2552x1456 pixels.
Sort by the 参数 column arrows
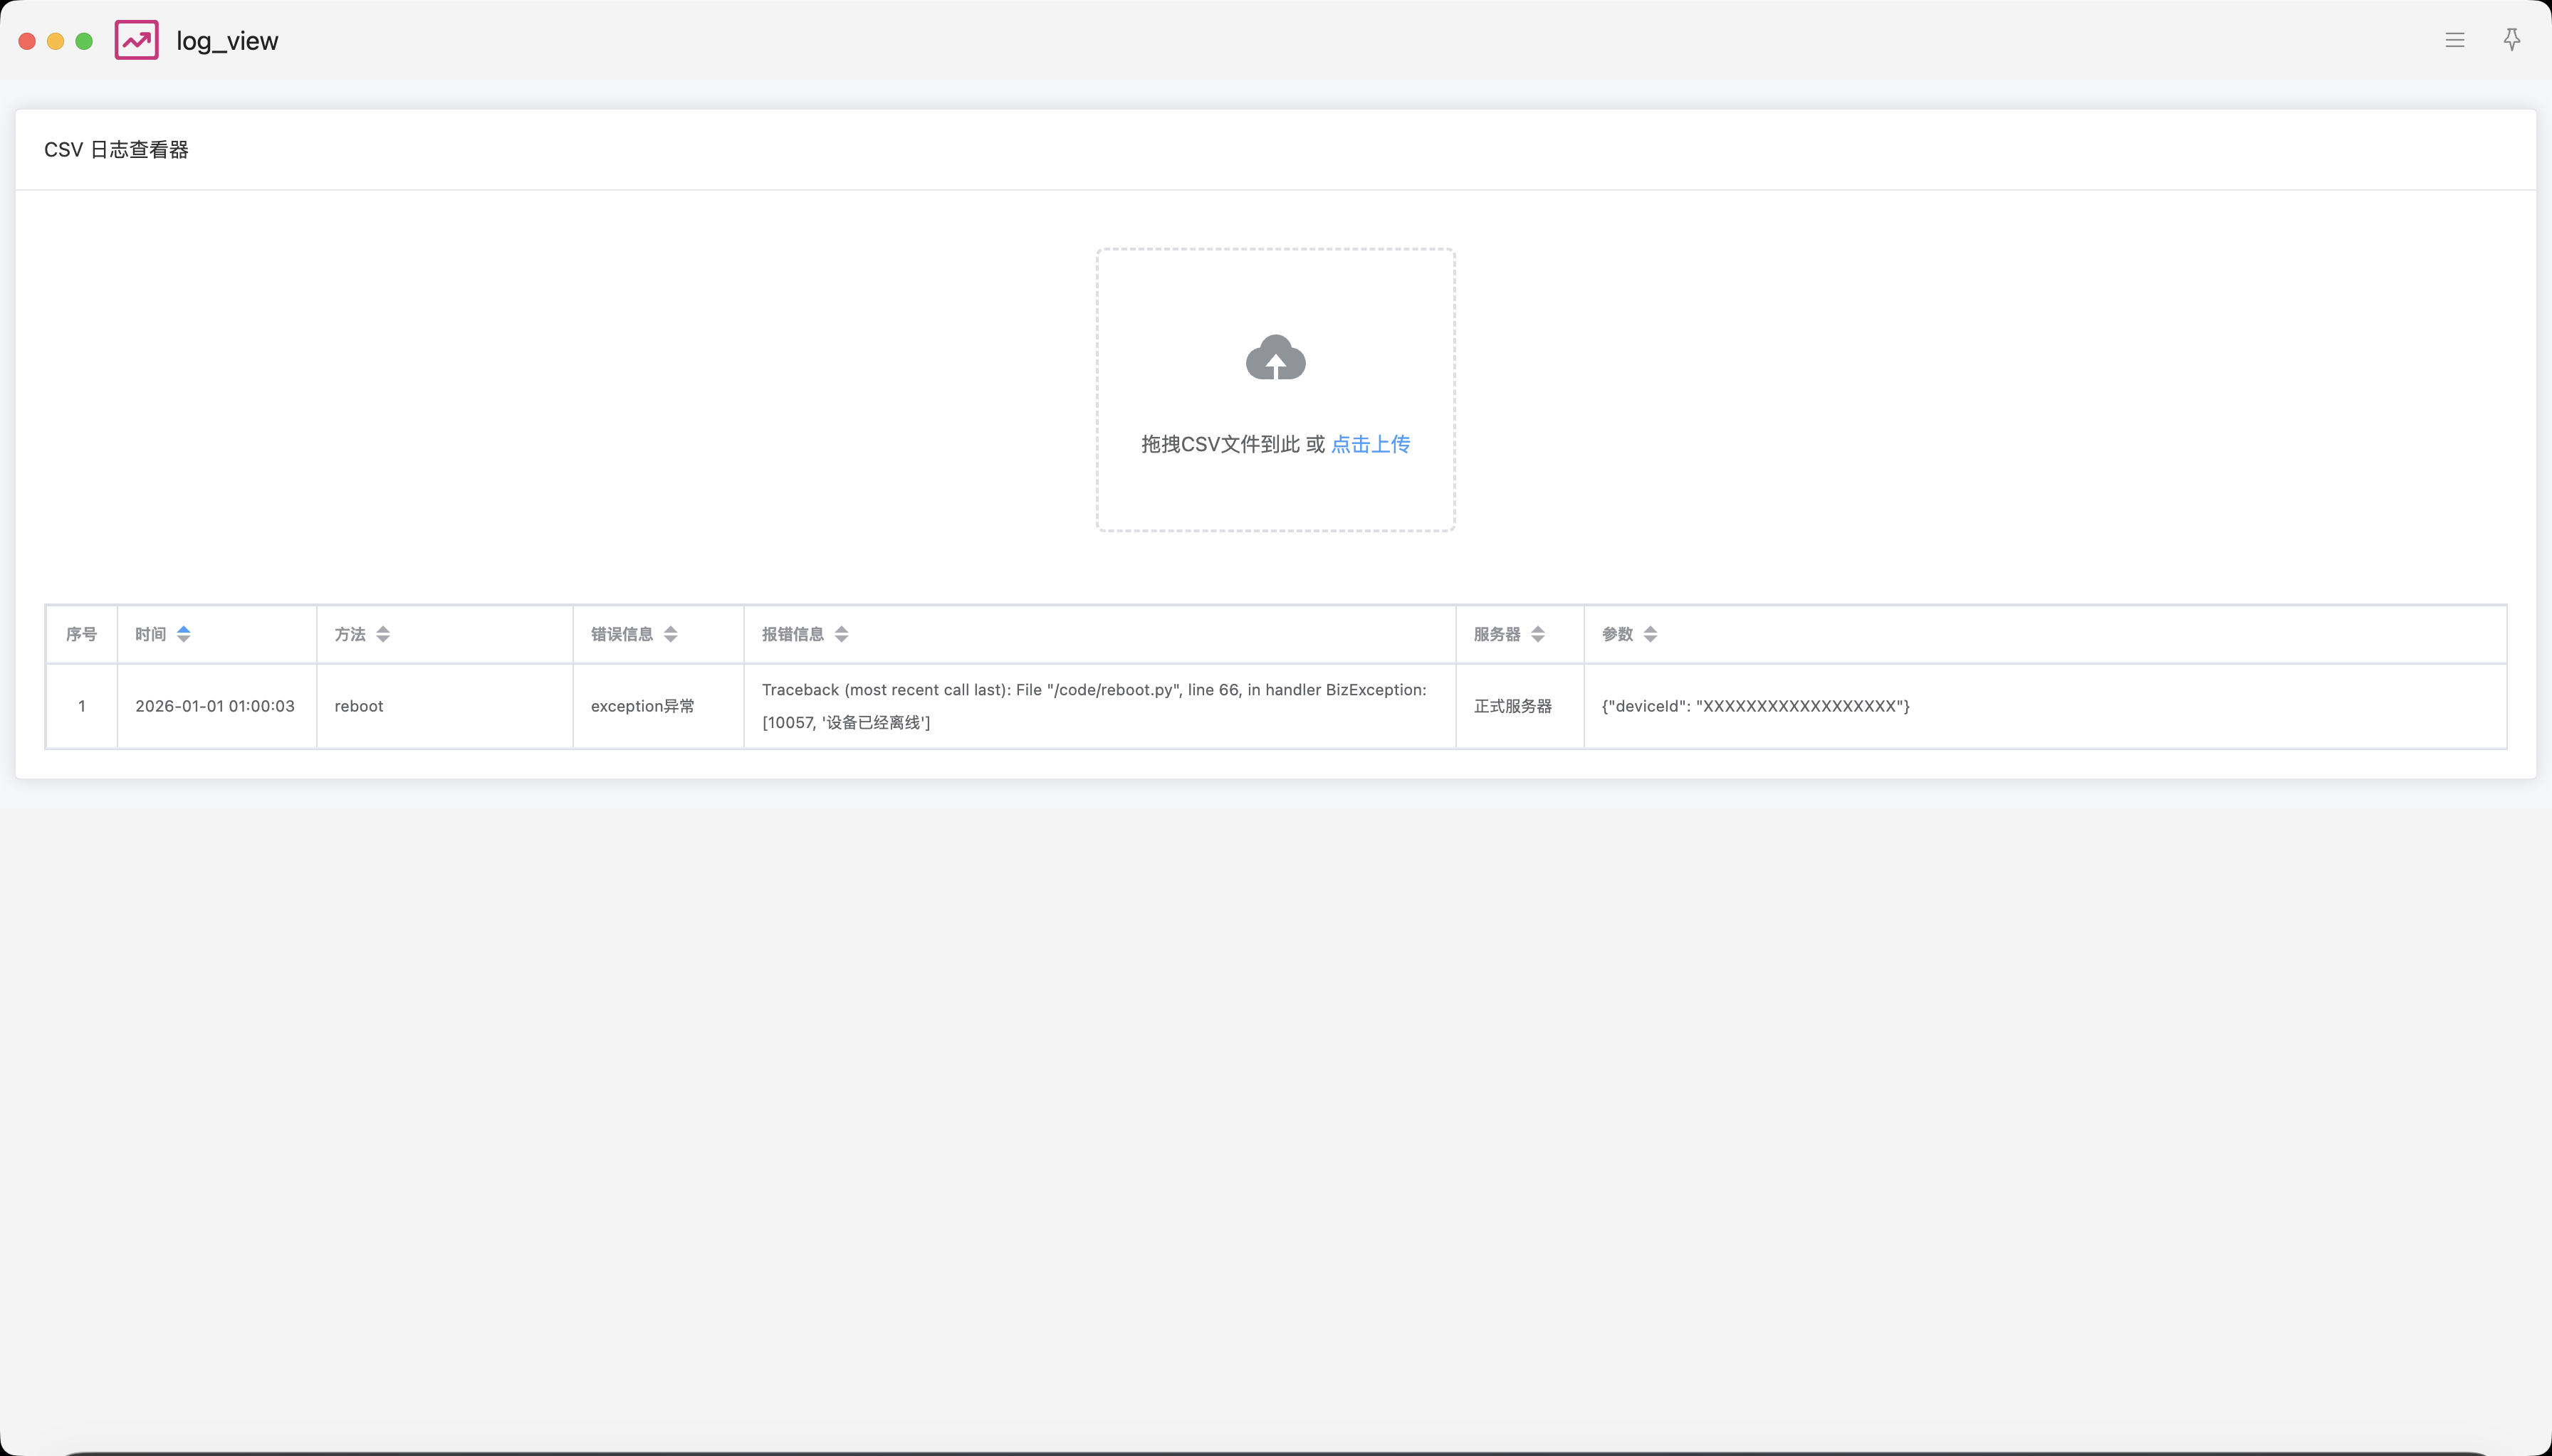[x=1650, y=634]
